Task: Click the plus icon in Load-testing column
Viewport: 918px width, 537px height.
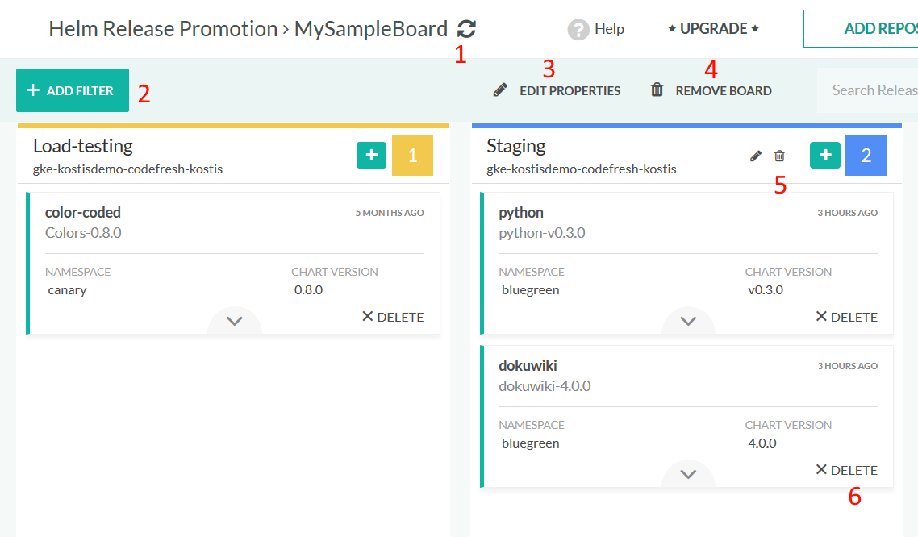Action: [x=372, y=156]
